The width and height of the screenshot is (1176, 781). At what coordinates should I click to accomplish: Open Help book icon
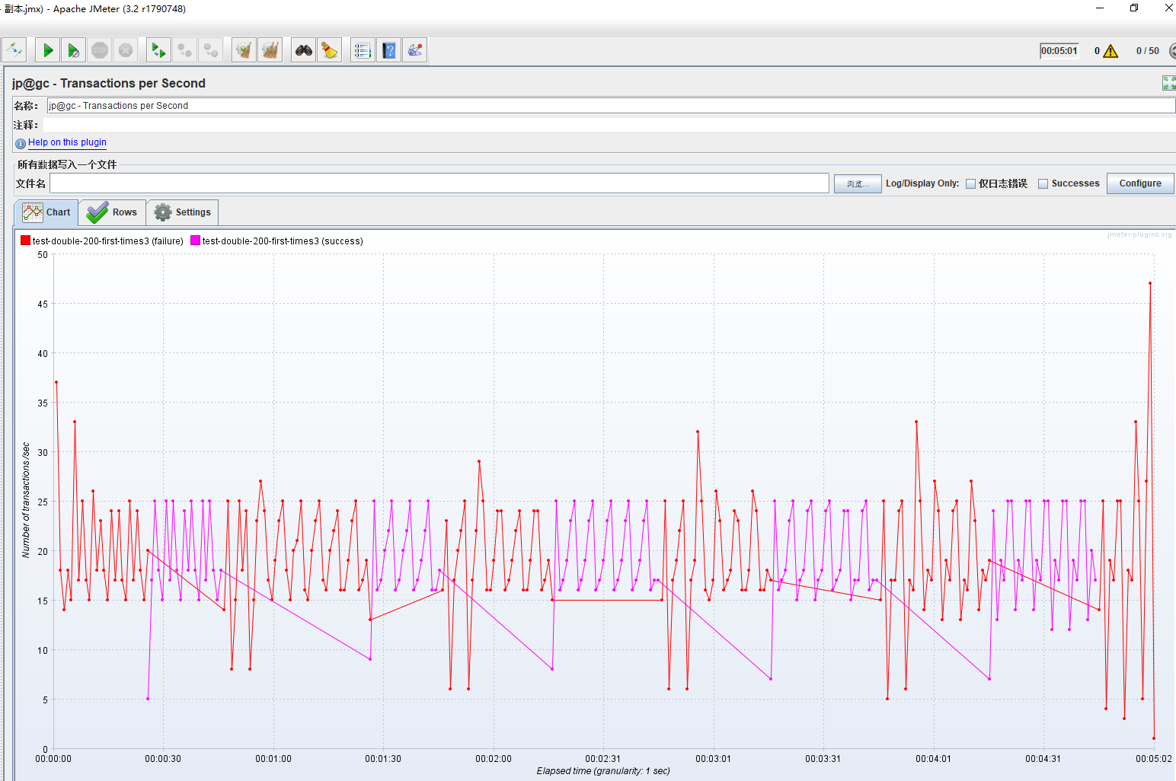pyautogui.click(x=389, y=50)
